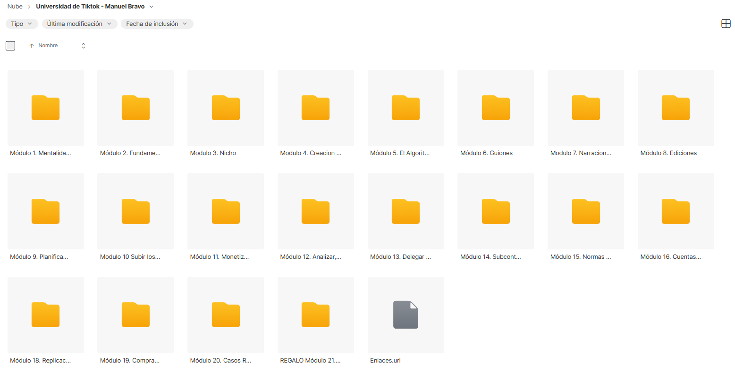The width and height of the screenshot is (735, 380).
Task: Select the Modulo 10 Subir los... thumbnail
Action: tap(135, 211)
